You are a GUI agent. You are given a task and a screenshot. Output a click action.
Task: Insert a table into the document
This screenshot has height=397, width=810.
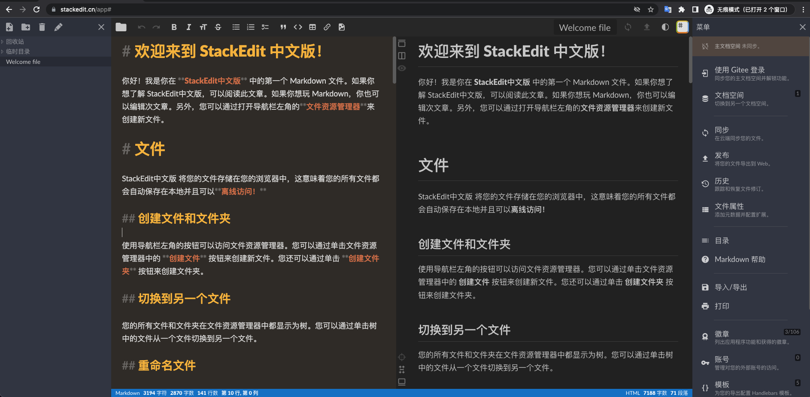click(x=312, y=27)
